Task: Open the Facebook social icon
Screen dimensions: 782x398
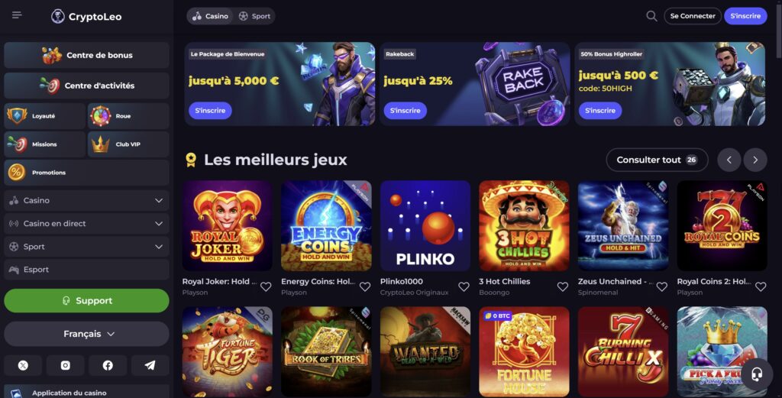Action: click(108, 365)
